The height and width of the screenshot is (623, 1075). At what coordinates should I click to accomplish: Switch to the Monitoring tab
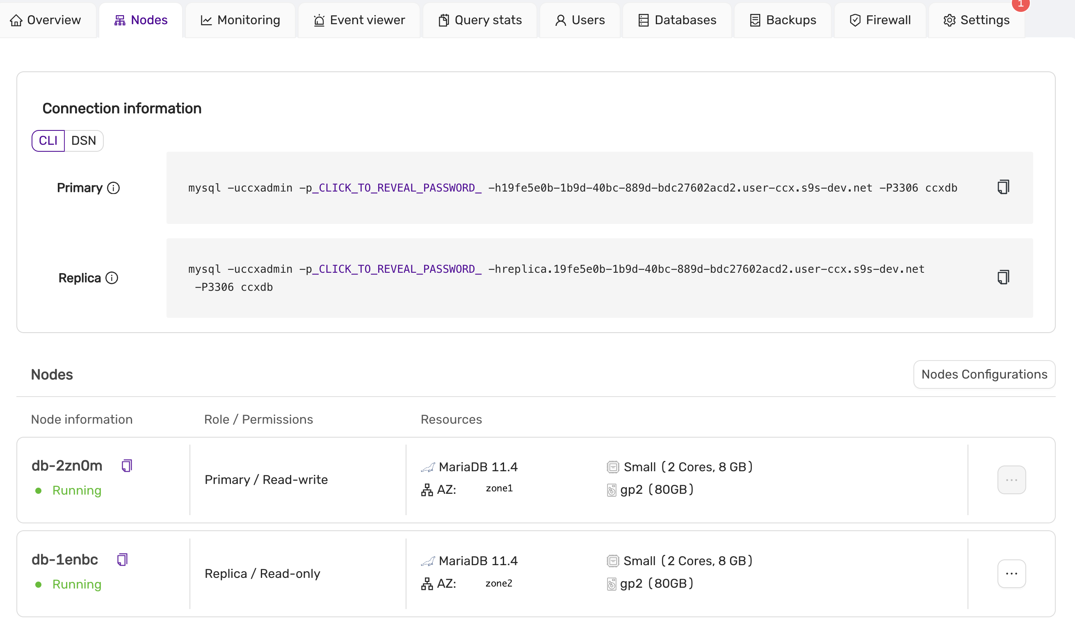click(240, 20)
